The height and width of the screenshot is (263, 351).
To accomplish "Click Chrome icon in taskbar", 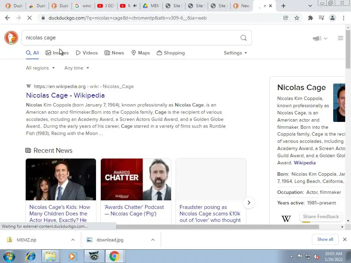I will click(x=114, y=256).
